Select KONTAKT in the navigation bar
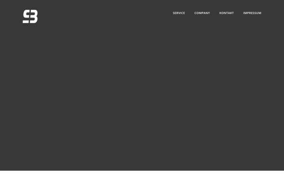 coord(227,13)
